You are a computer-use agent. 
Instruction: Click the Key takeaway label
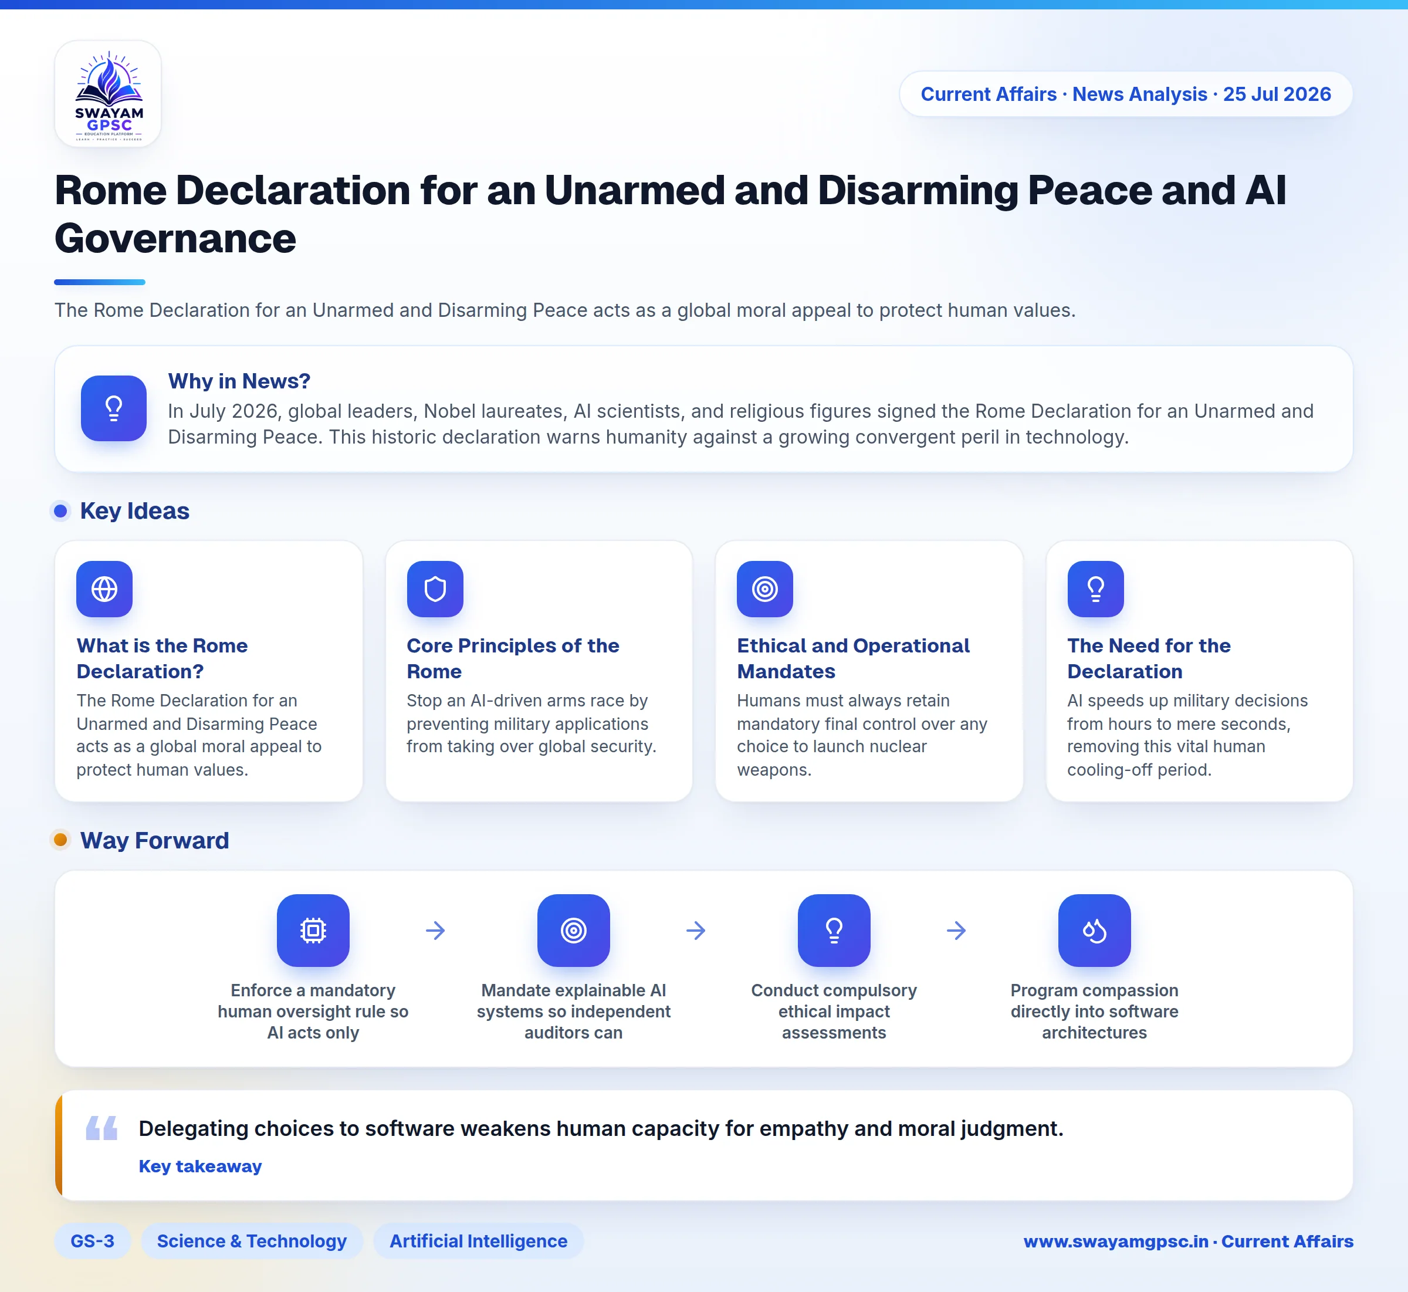[x=200, y=1166]
